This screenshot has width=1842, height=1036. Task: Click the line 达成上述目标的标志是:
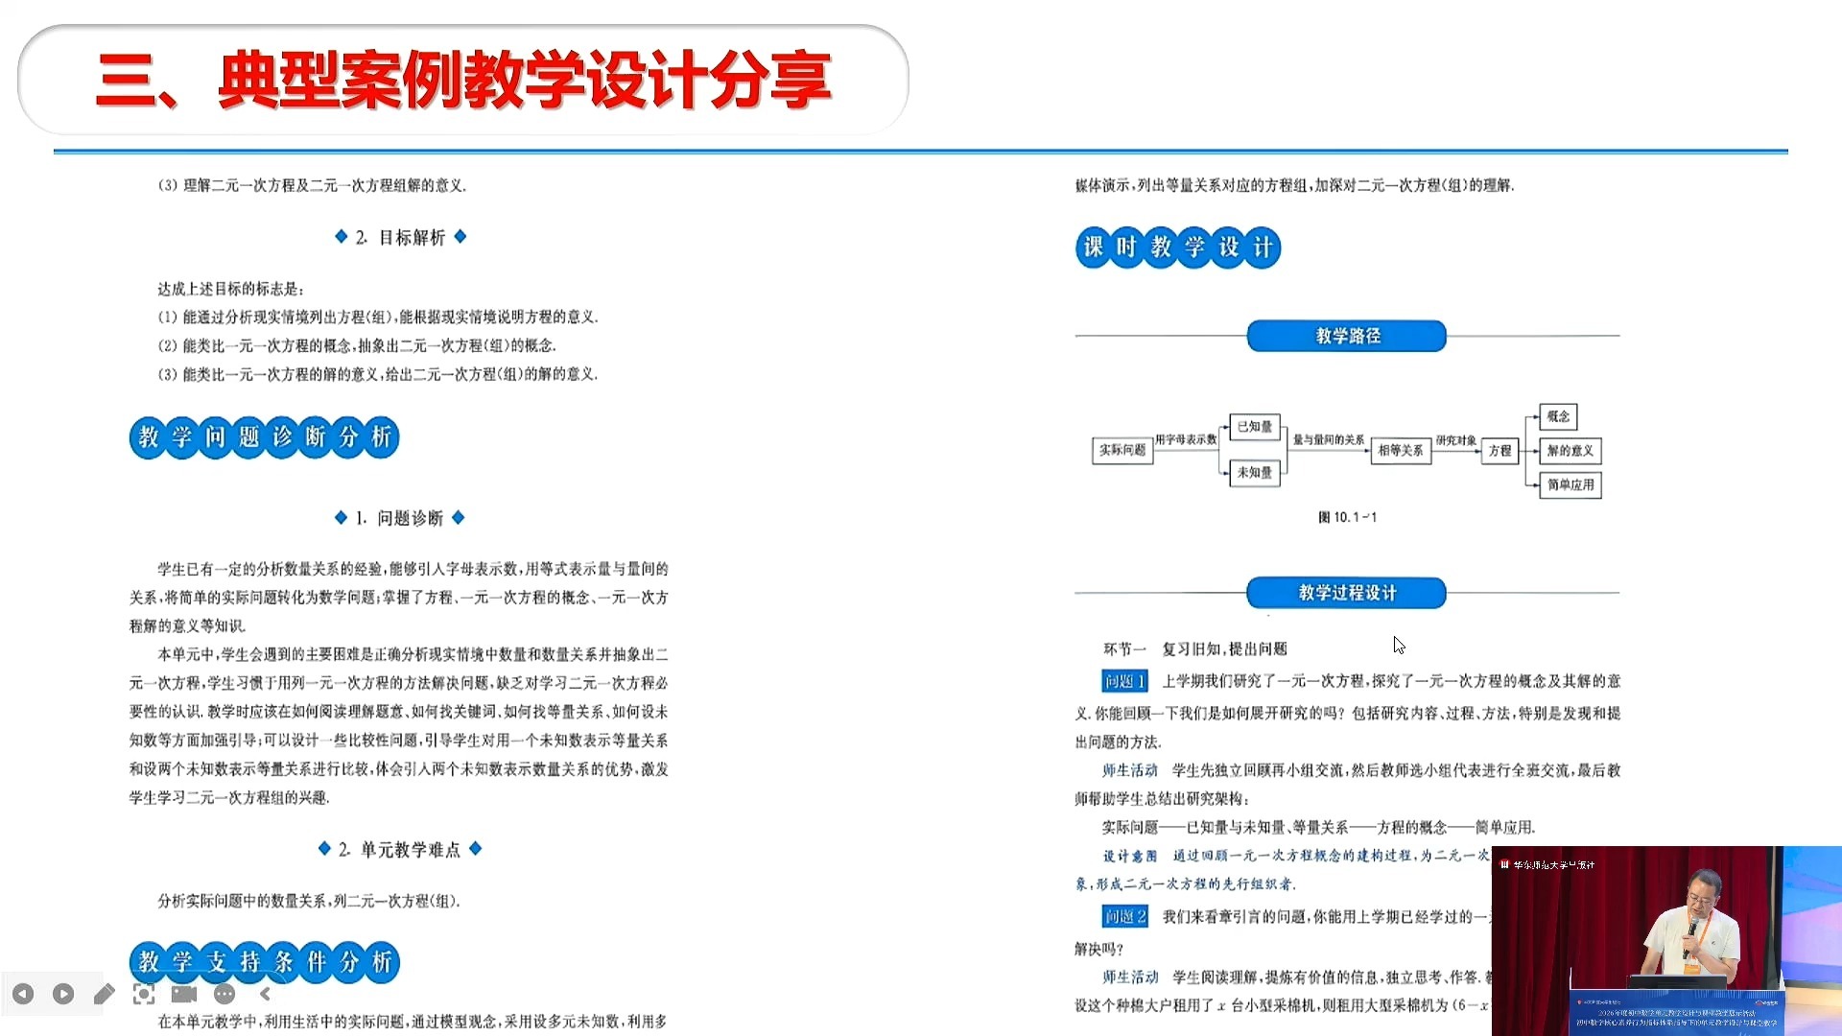[231, 289]
